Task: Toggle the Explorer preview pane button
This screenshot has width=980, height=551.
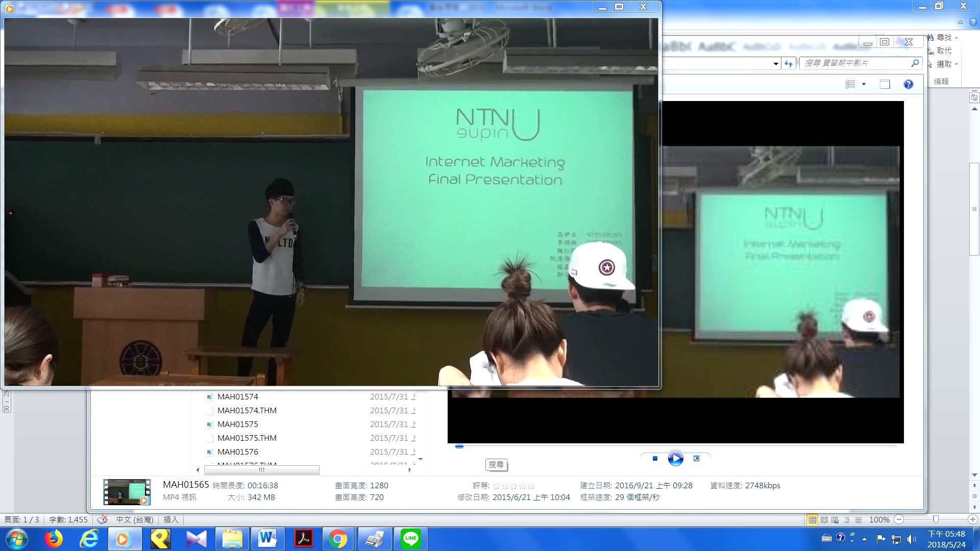Action: tap(885, 84)
